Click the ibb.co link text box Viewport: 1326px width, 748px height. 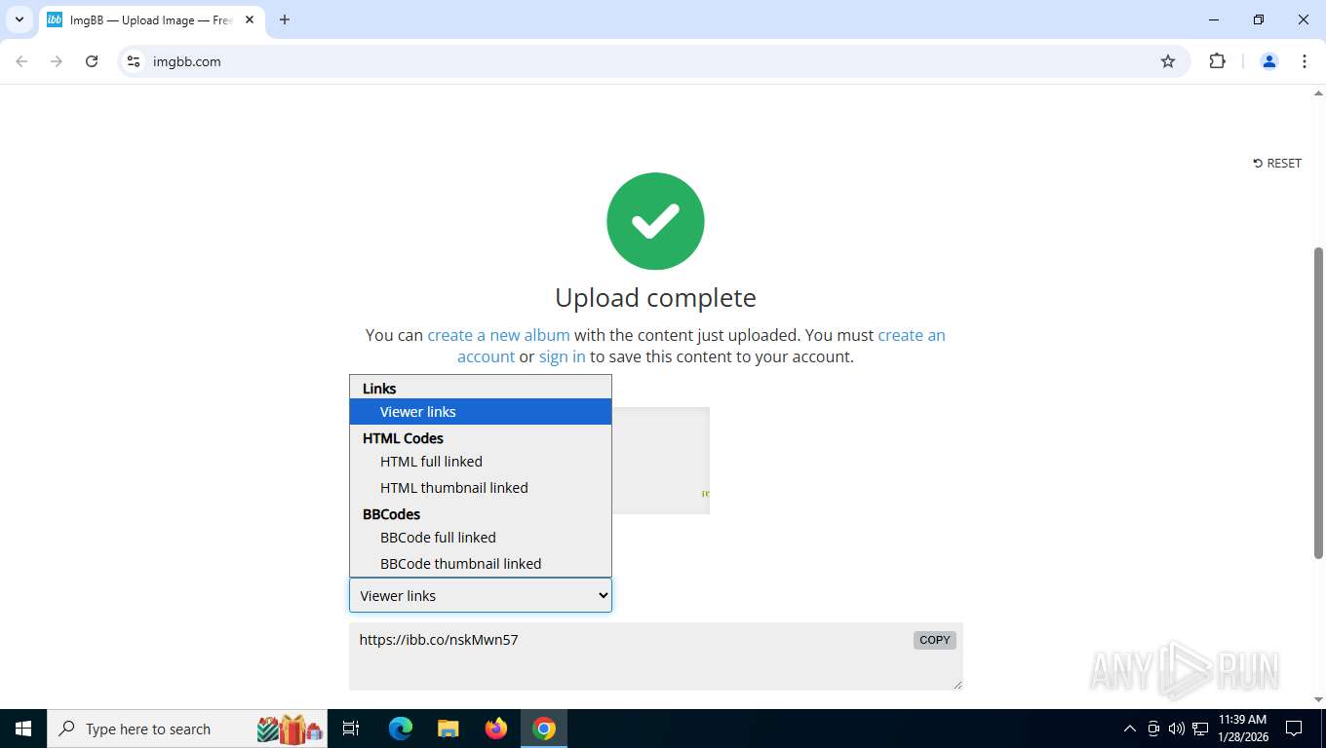pyautogui.click(x=656, y=656)
